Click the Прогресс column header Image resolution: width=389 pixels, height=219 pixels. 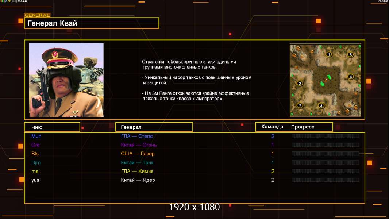click(x=303, y=127)
